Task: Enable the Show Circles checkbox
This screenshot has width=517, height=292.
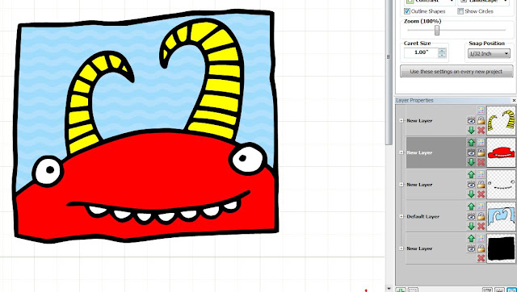Action: (460, 11)
